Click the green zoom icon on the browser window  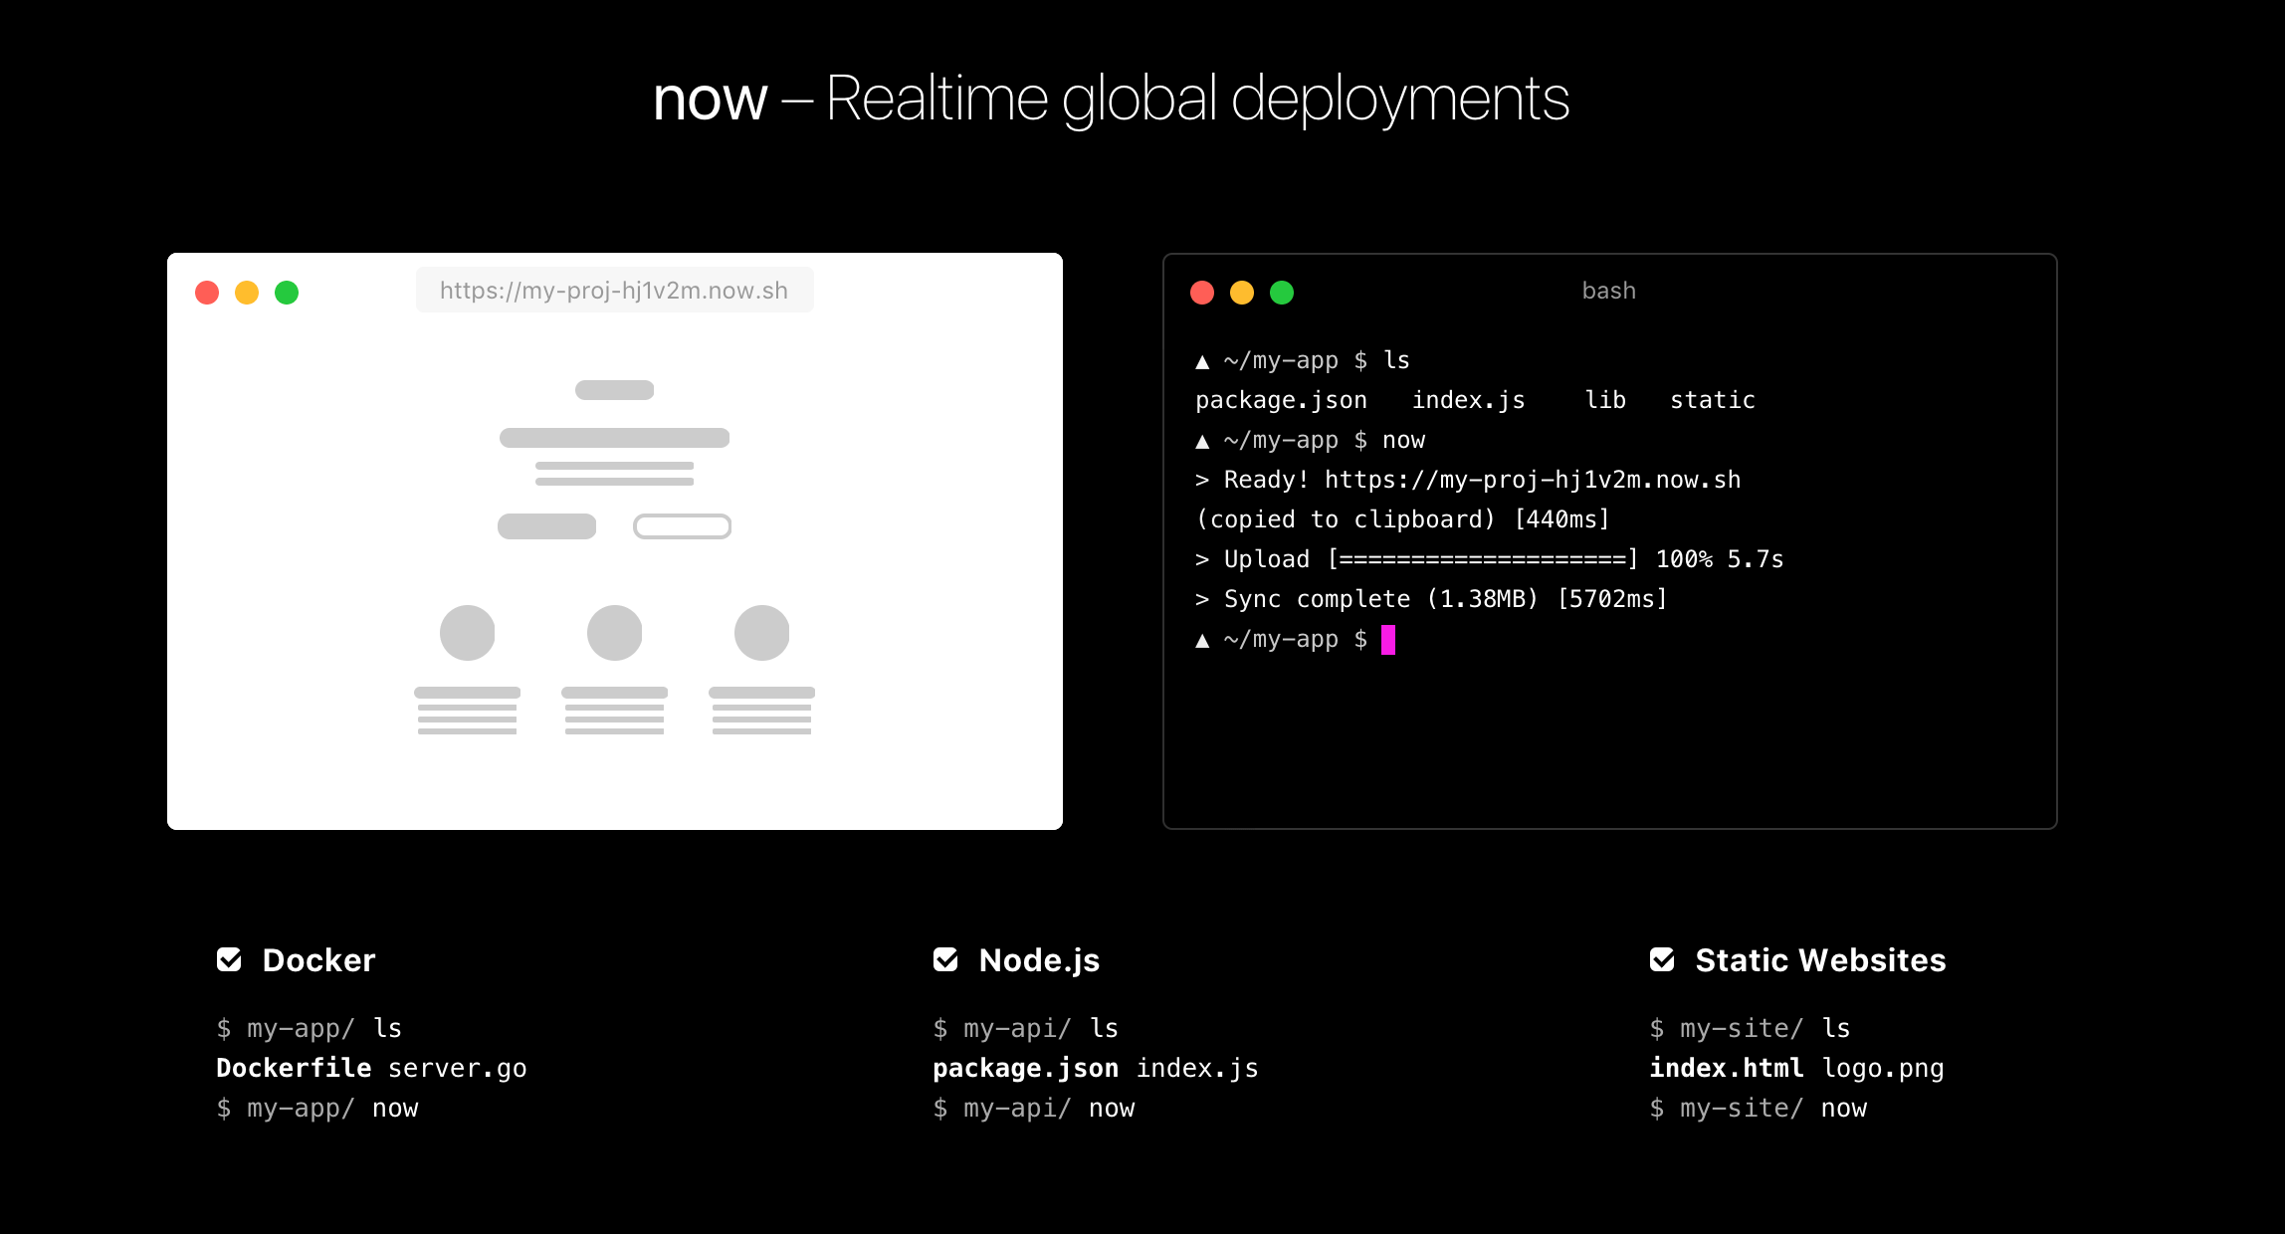287,293
